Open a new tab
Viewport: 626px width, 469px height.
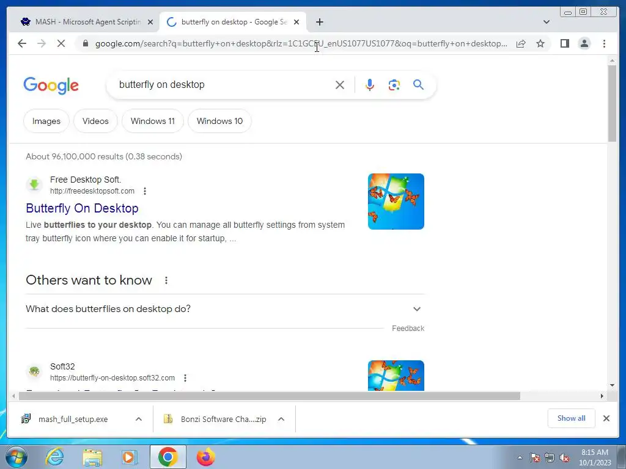tap(319, 23)
